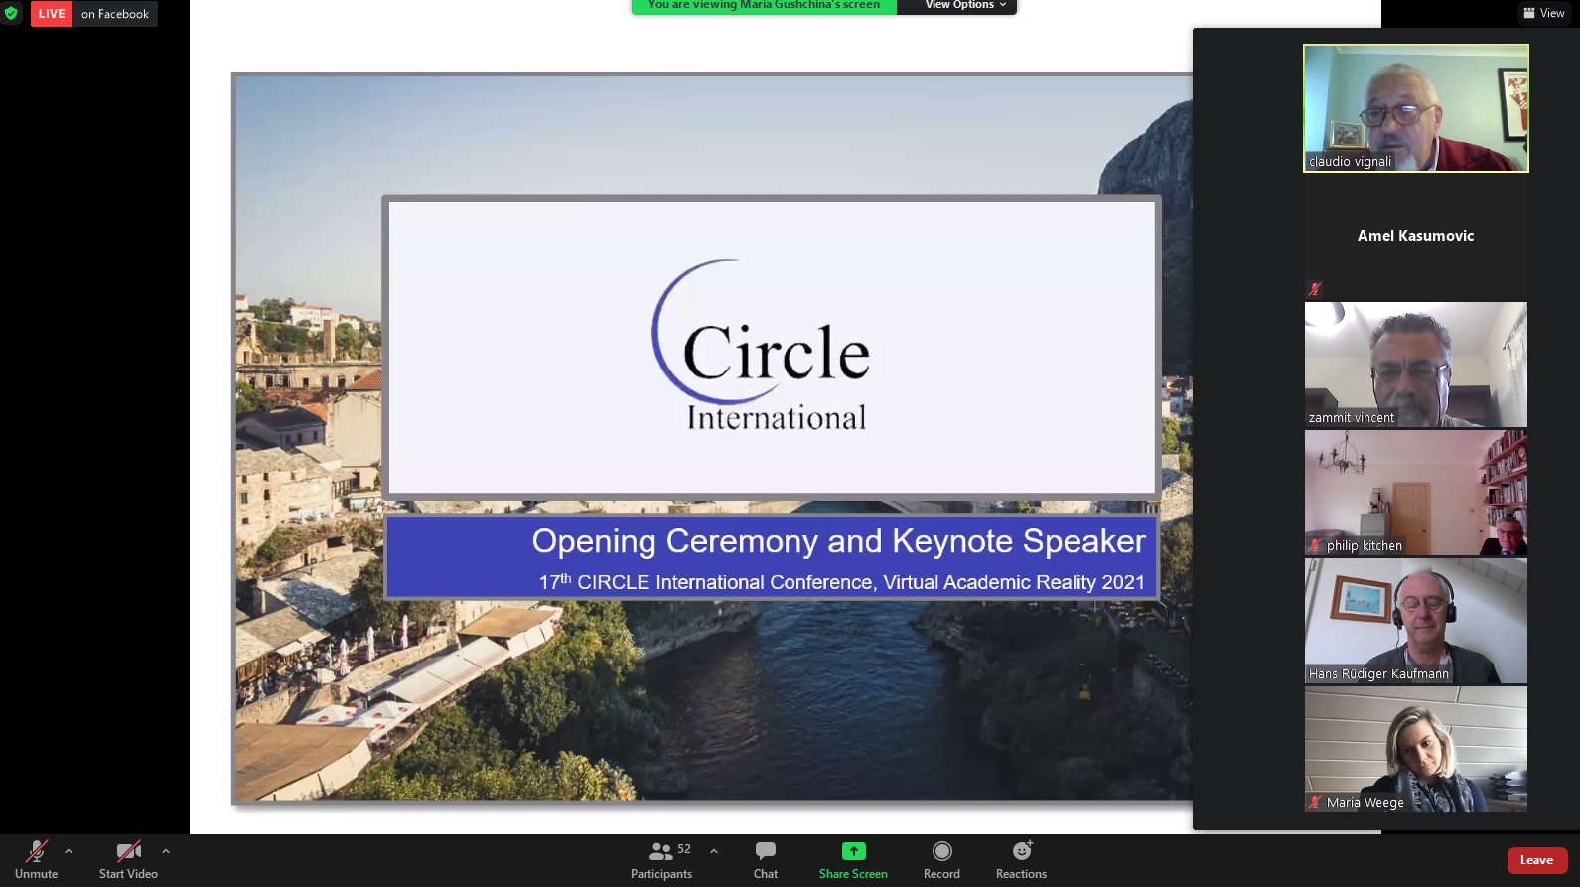Image resolution: width=1580 pixels, height=887 pixels.
Task: Select Amel Kasumovic's participant tile
Action: coord(1416,236)
